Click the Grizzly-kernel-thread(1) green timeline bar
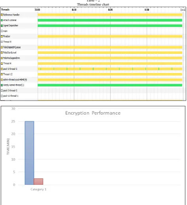 click(x=110, y=85)
